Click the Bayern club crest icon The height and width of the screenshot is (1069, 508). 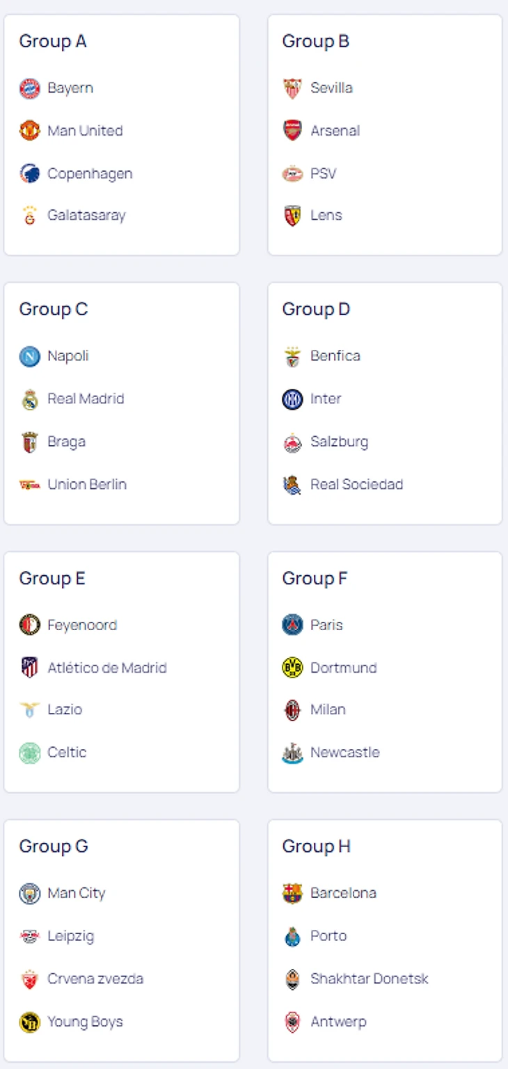click(29, 88)
